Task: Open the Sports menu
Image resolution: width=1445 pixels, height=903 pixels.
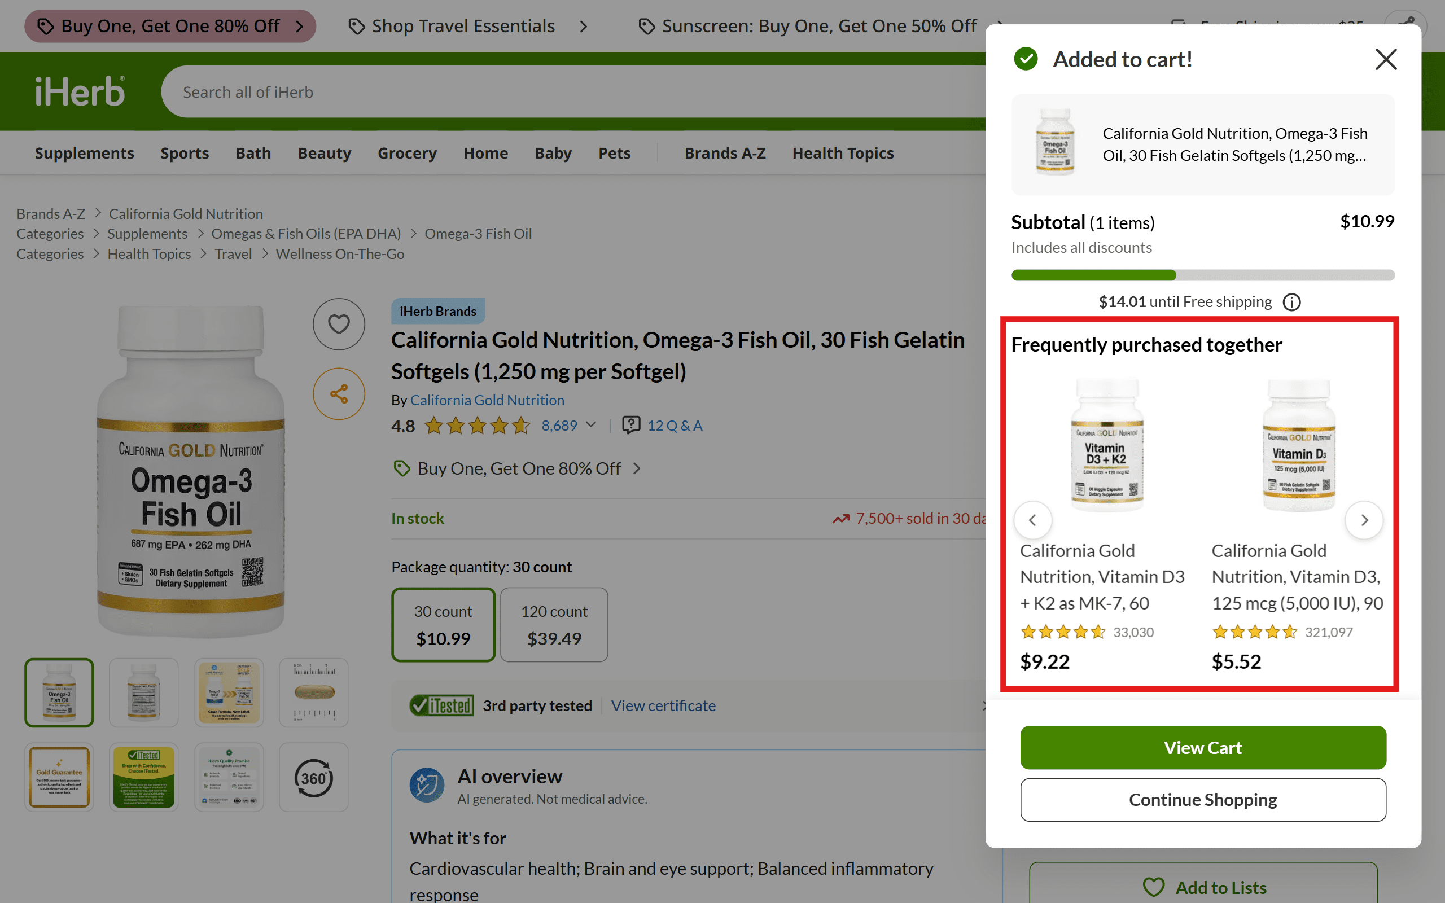Action: pos(185,153)
